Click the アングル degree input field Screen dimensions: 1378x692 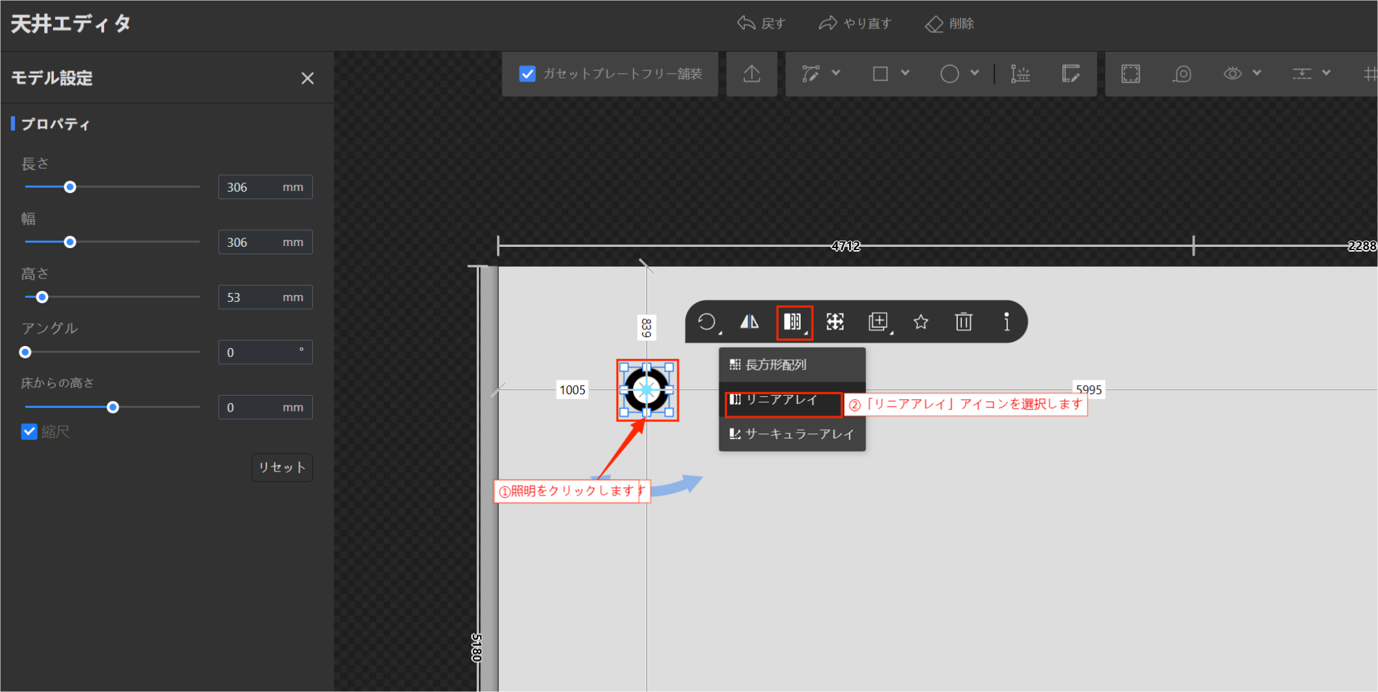pos(265,352)
